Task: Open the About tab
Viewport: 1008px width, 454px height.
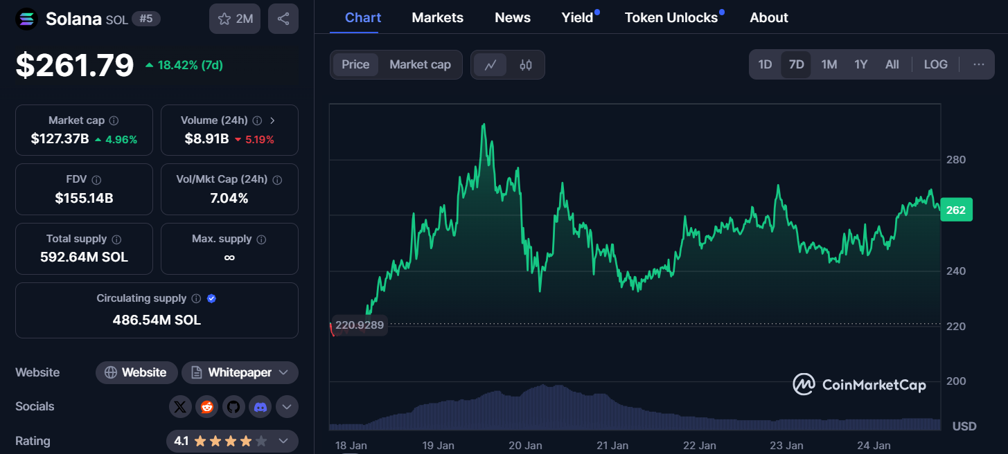Action: pyautogui.click(x=769, y=17)
